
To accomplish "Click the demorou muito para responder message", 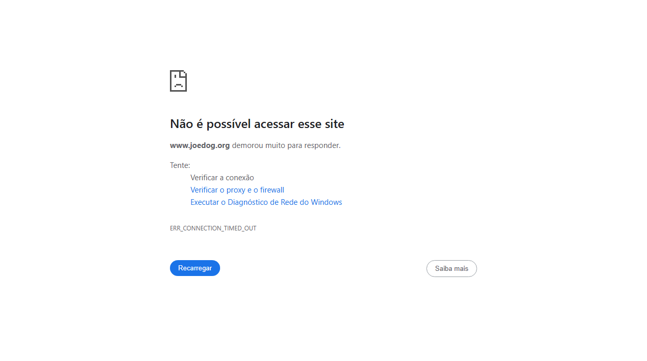I will 286,145.
